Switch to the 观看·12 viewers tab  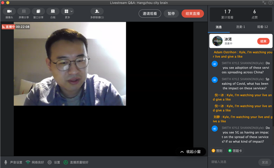coord(262,27)
